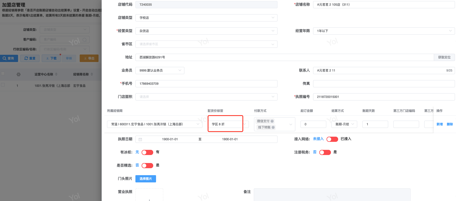Click the 执照日期 end date field

click(230, 139)
